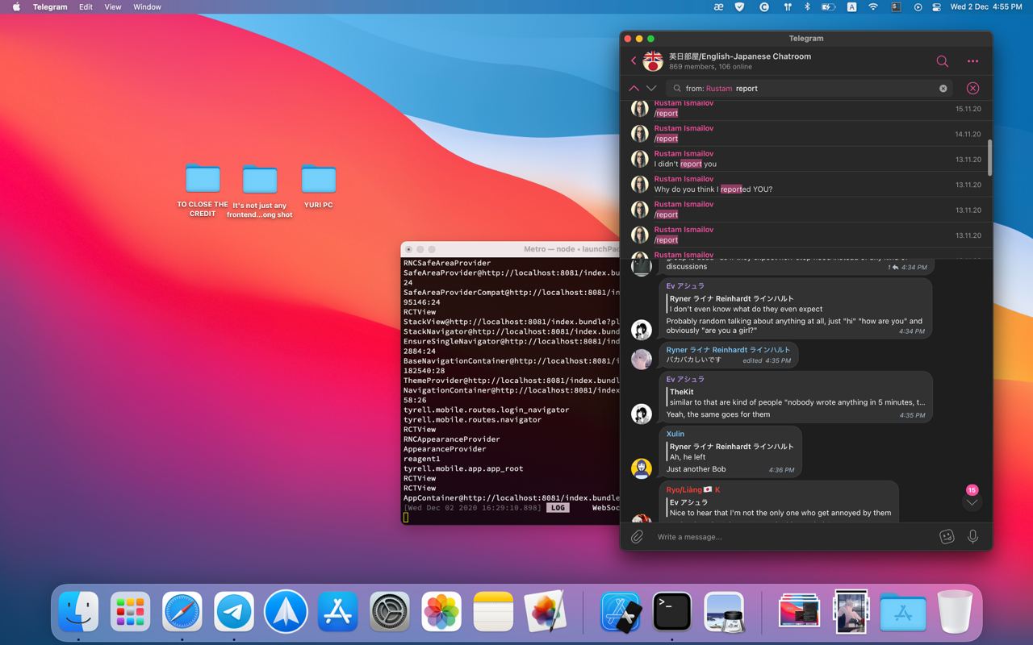Open the Trash in the Dock
Screen dimensions: 1033x645
(x=955, y=611)
